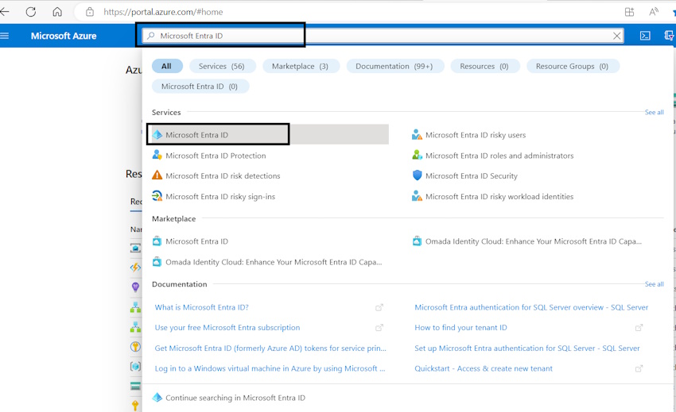
Task: Filter results by Resource Groups (0)
Action: coord(573,67)
